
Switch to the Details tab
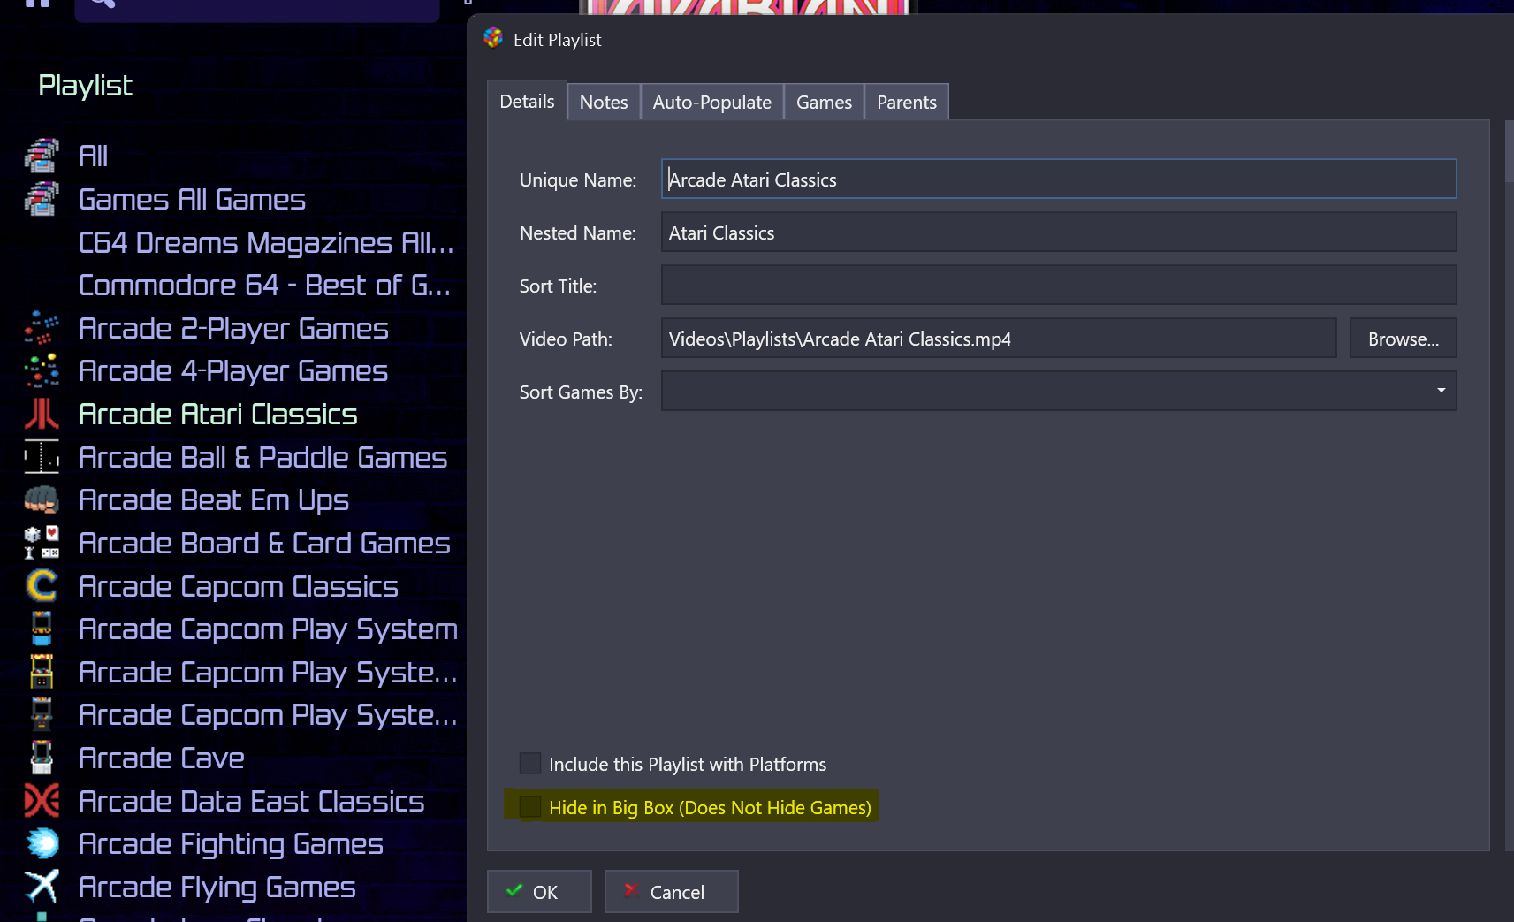tap(528, 101)
